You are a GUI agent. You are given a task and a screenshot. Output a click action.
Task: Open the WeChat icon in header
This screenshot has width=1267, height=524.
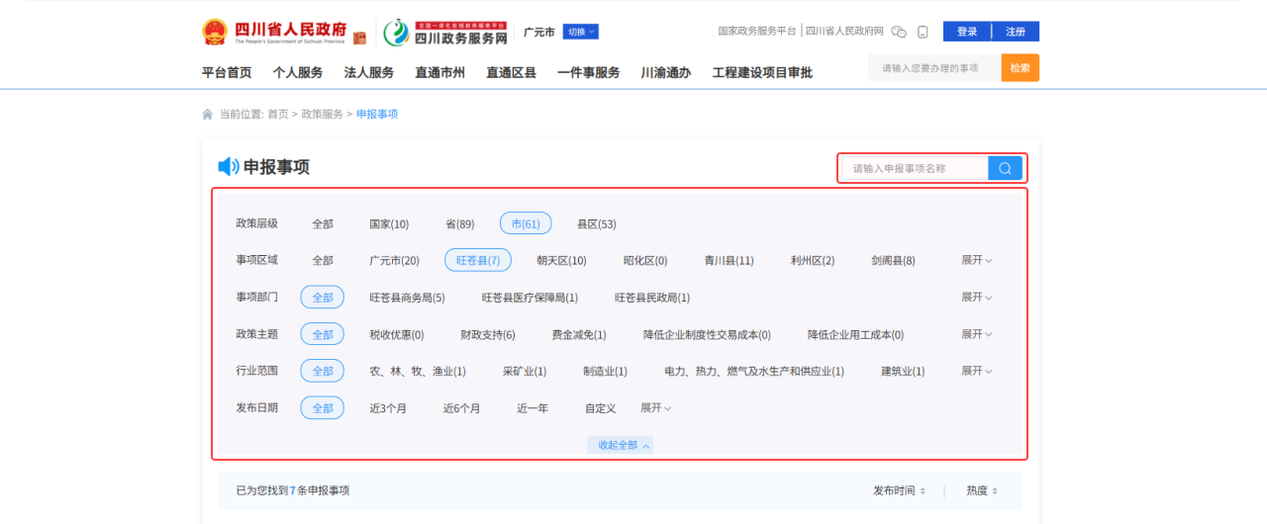[899, 32]
